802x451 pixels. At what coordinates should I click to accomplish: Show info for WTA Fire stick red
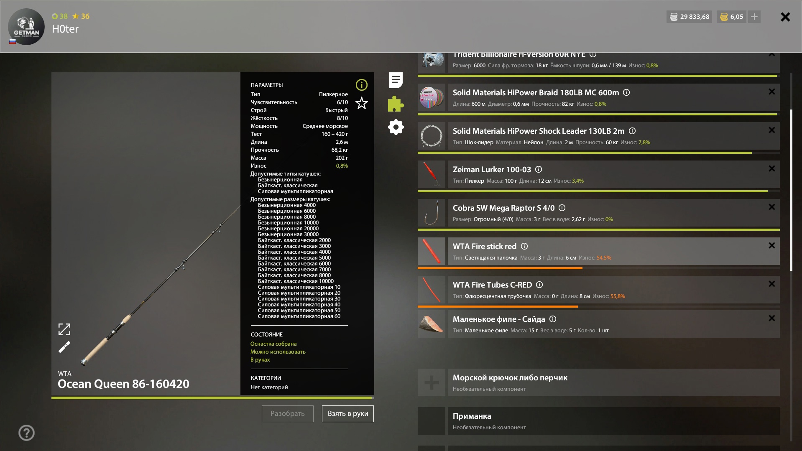[x=524, y=246]
